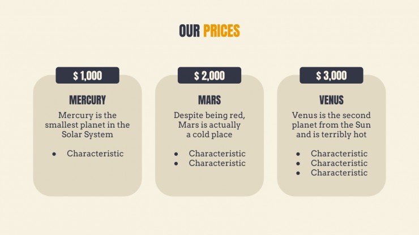Screen dimensions: 419x235
Task: Click the first Characteristic under Mars
Action: (217, 154)
